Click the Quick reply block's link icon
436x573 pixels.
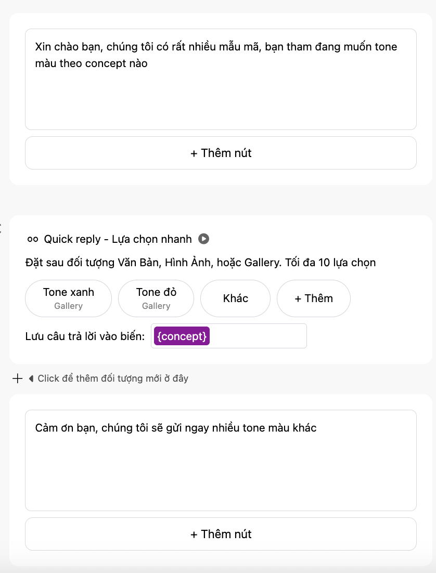(x=33, y=239)
